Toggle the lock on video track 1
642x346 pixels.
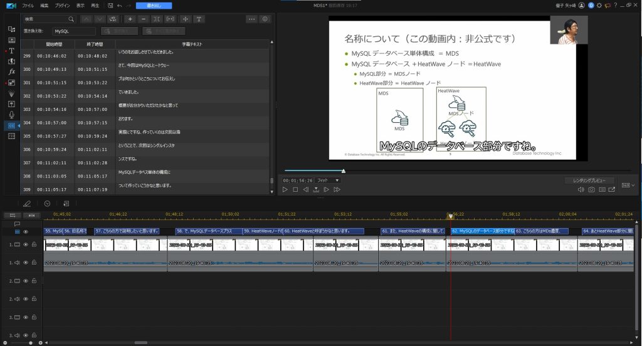click(x=34, y=244)
